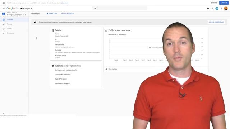Dismiss the free trial banner
Image resolution: width=230 pixels, height=129 pixels.
(214, 3)
